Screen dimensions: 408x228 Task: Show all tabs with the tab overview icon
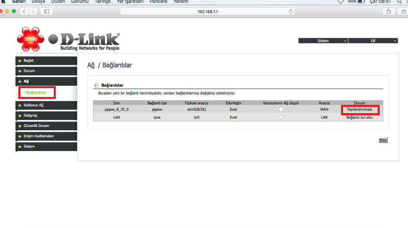tap(403, 11)
